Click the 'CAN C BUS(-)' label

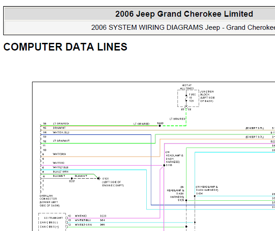49,222
